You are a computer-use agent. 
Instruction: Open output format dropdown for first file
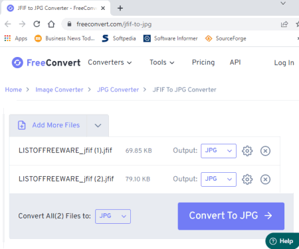(x=219, y=151)
